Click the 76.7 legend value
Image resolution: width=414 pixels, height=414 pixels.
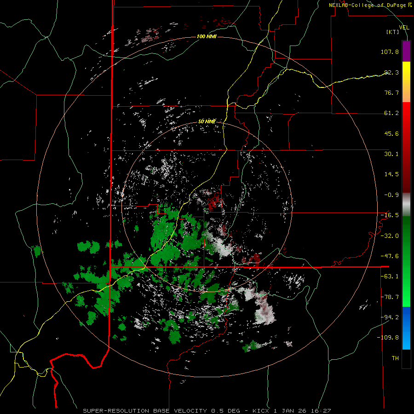391,92
